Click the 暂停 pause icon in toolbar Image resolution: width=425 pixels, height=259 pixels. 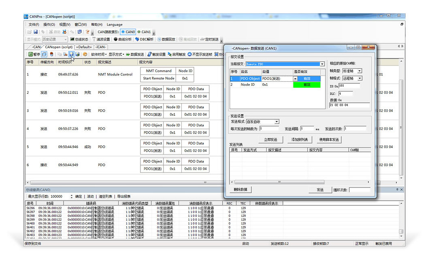[x=30, y=54]
